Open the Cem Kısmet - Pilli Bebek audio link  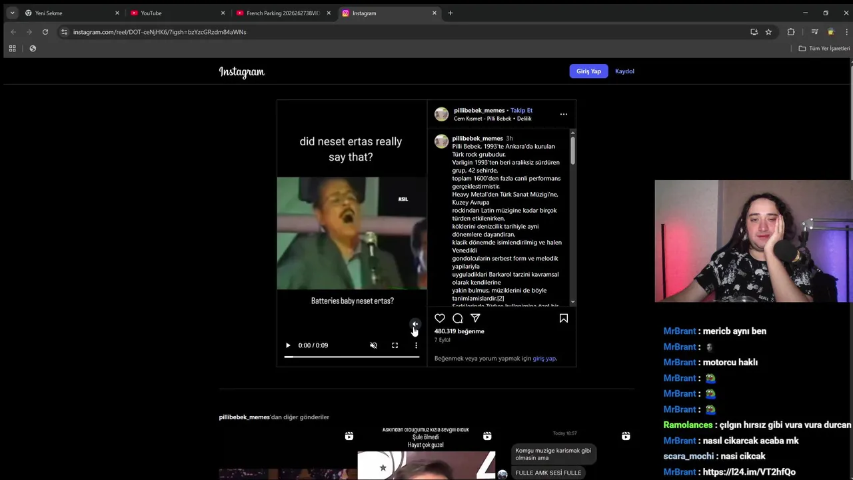click(492, 119)
